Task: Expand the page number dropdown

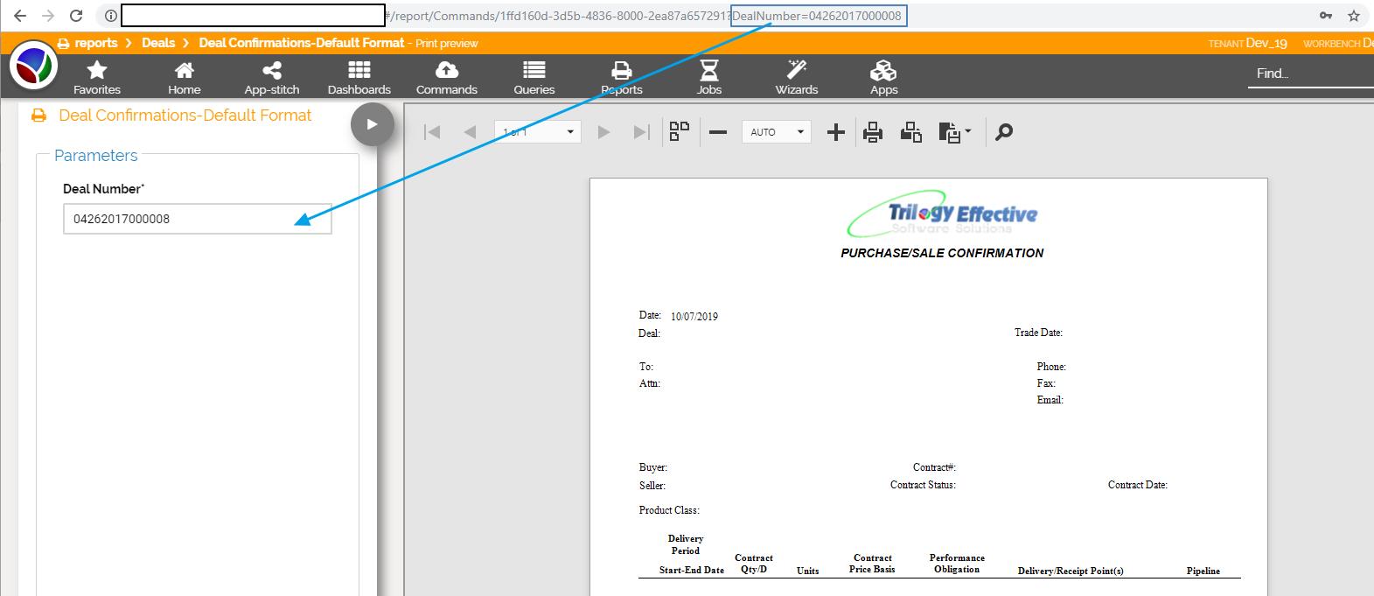Action: 570,132
